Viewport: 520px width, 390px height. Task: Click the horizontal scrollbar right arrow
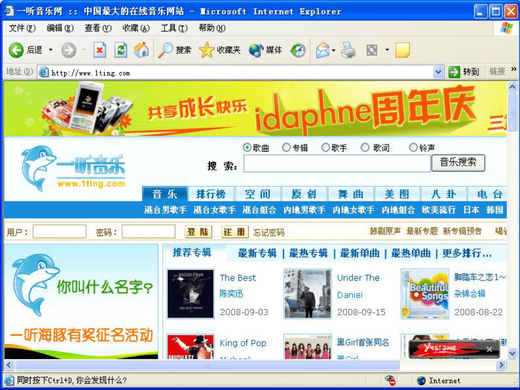[501, 365]
